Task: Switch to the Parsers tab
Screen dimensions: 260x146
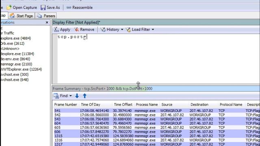Action: pyautogui.click(x=46, y=16)
